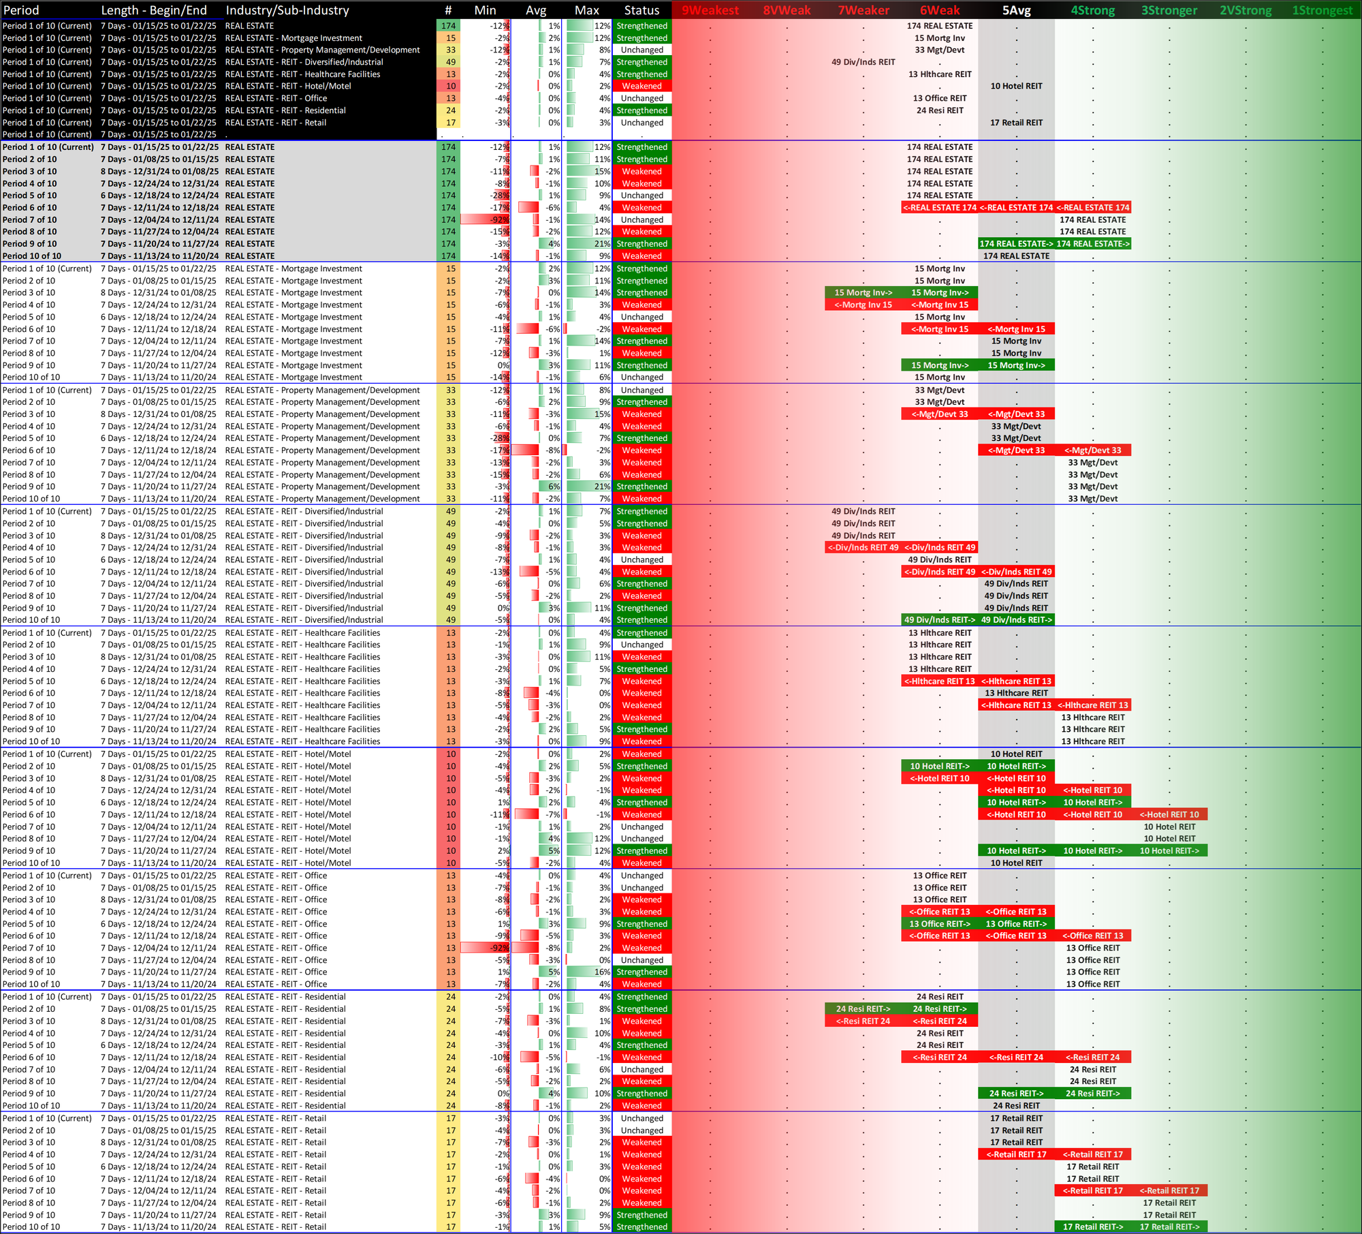Click the Max column header
The width and height of the screenshot is (1362, 1234).
pyautogui.click(x=586, y=10)
